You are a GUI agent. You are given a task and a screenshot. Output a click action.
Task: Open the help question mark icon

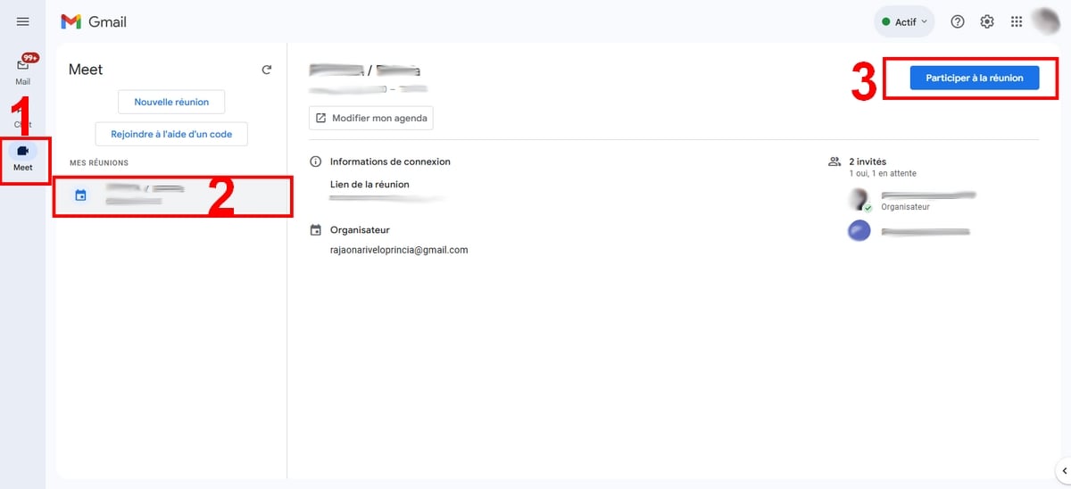[958, 21]
